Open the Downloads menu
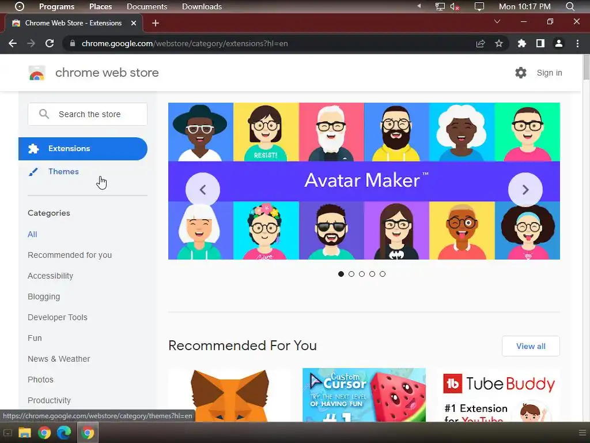The width and height of the screenshot is (590, 443). 202,6
